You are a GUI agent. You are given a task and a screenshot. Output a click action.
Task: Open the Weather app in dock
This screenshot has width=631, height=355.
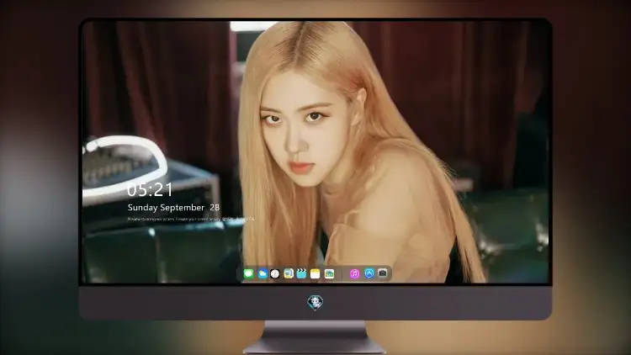pyautogui.click(x=262, y=273)
